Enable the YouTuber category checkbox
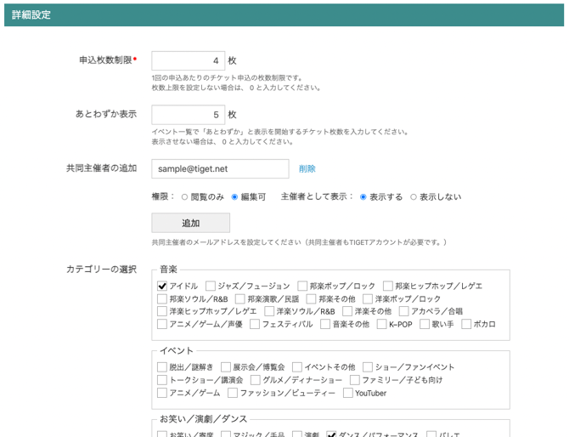The height and width of the screenshot is (437, 569). (348, 393)
